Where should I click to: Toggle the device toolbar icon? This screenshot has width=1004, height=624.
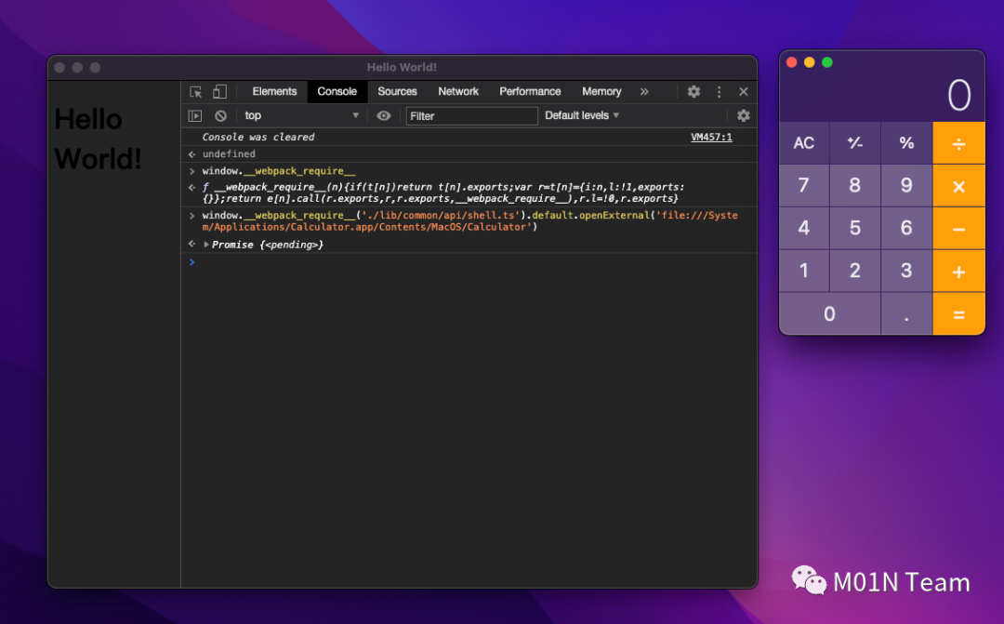pyautogui.click(x=219, y=92)
